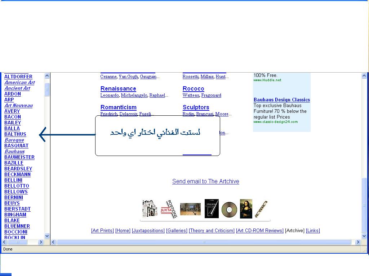Open the Juxtapositions logo icon
This screenshot has height=276, width=369.
pos(169,209)
